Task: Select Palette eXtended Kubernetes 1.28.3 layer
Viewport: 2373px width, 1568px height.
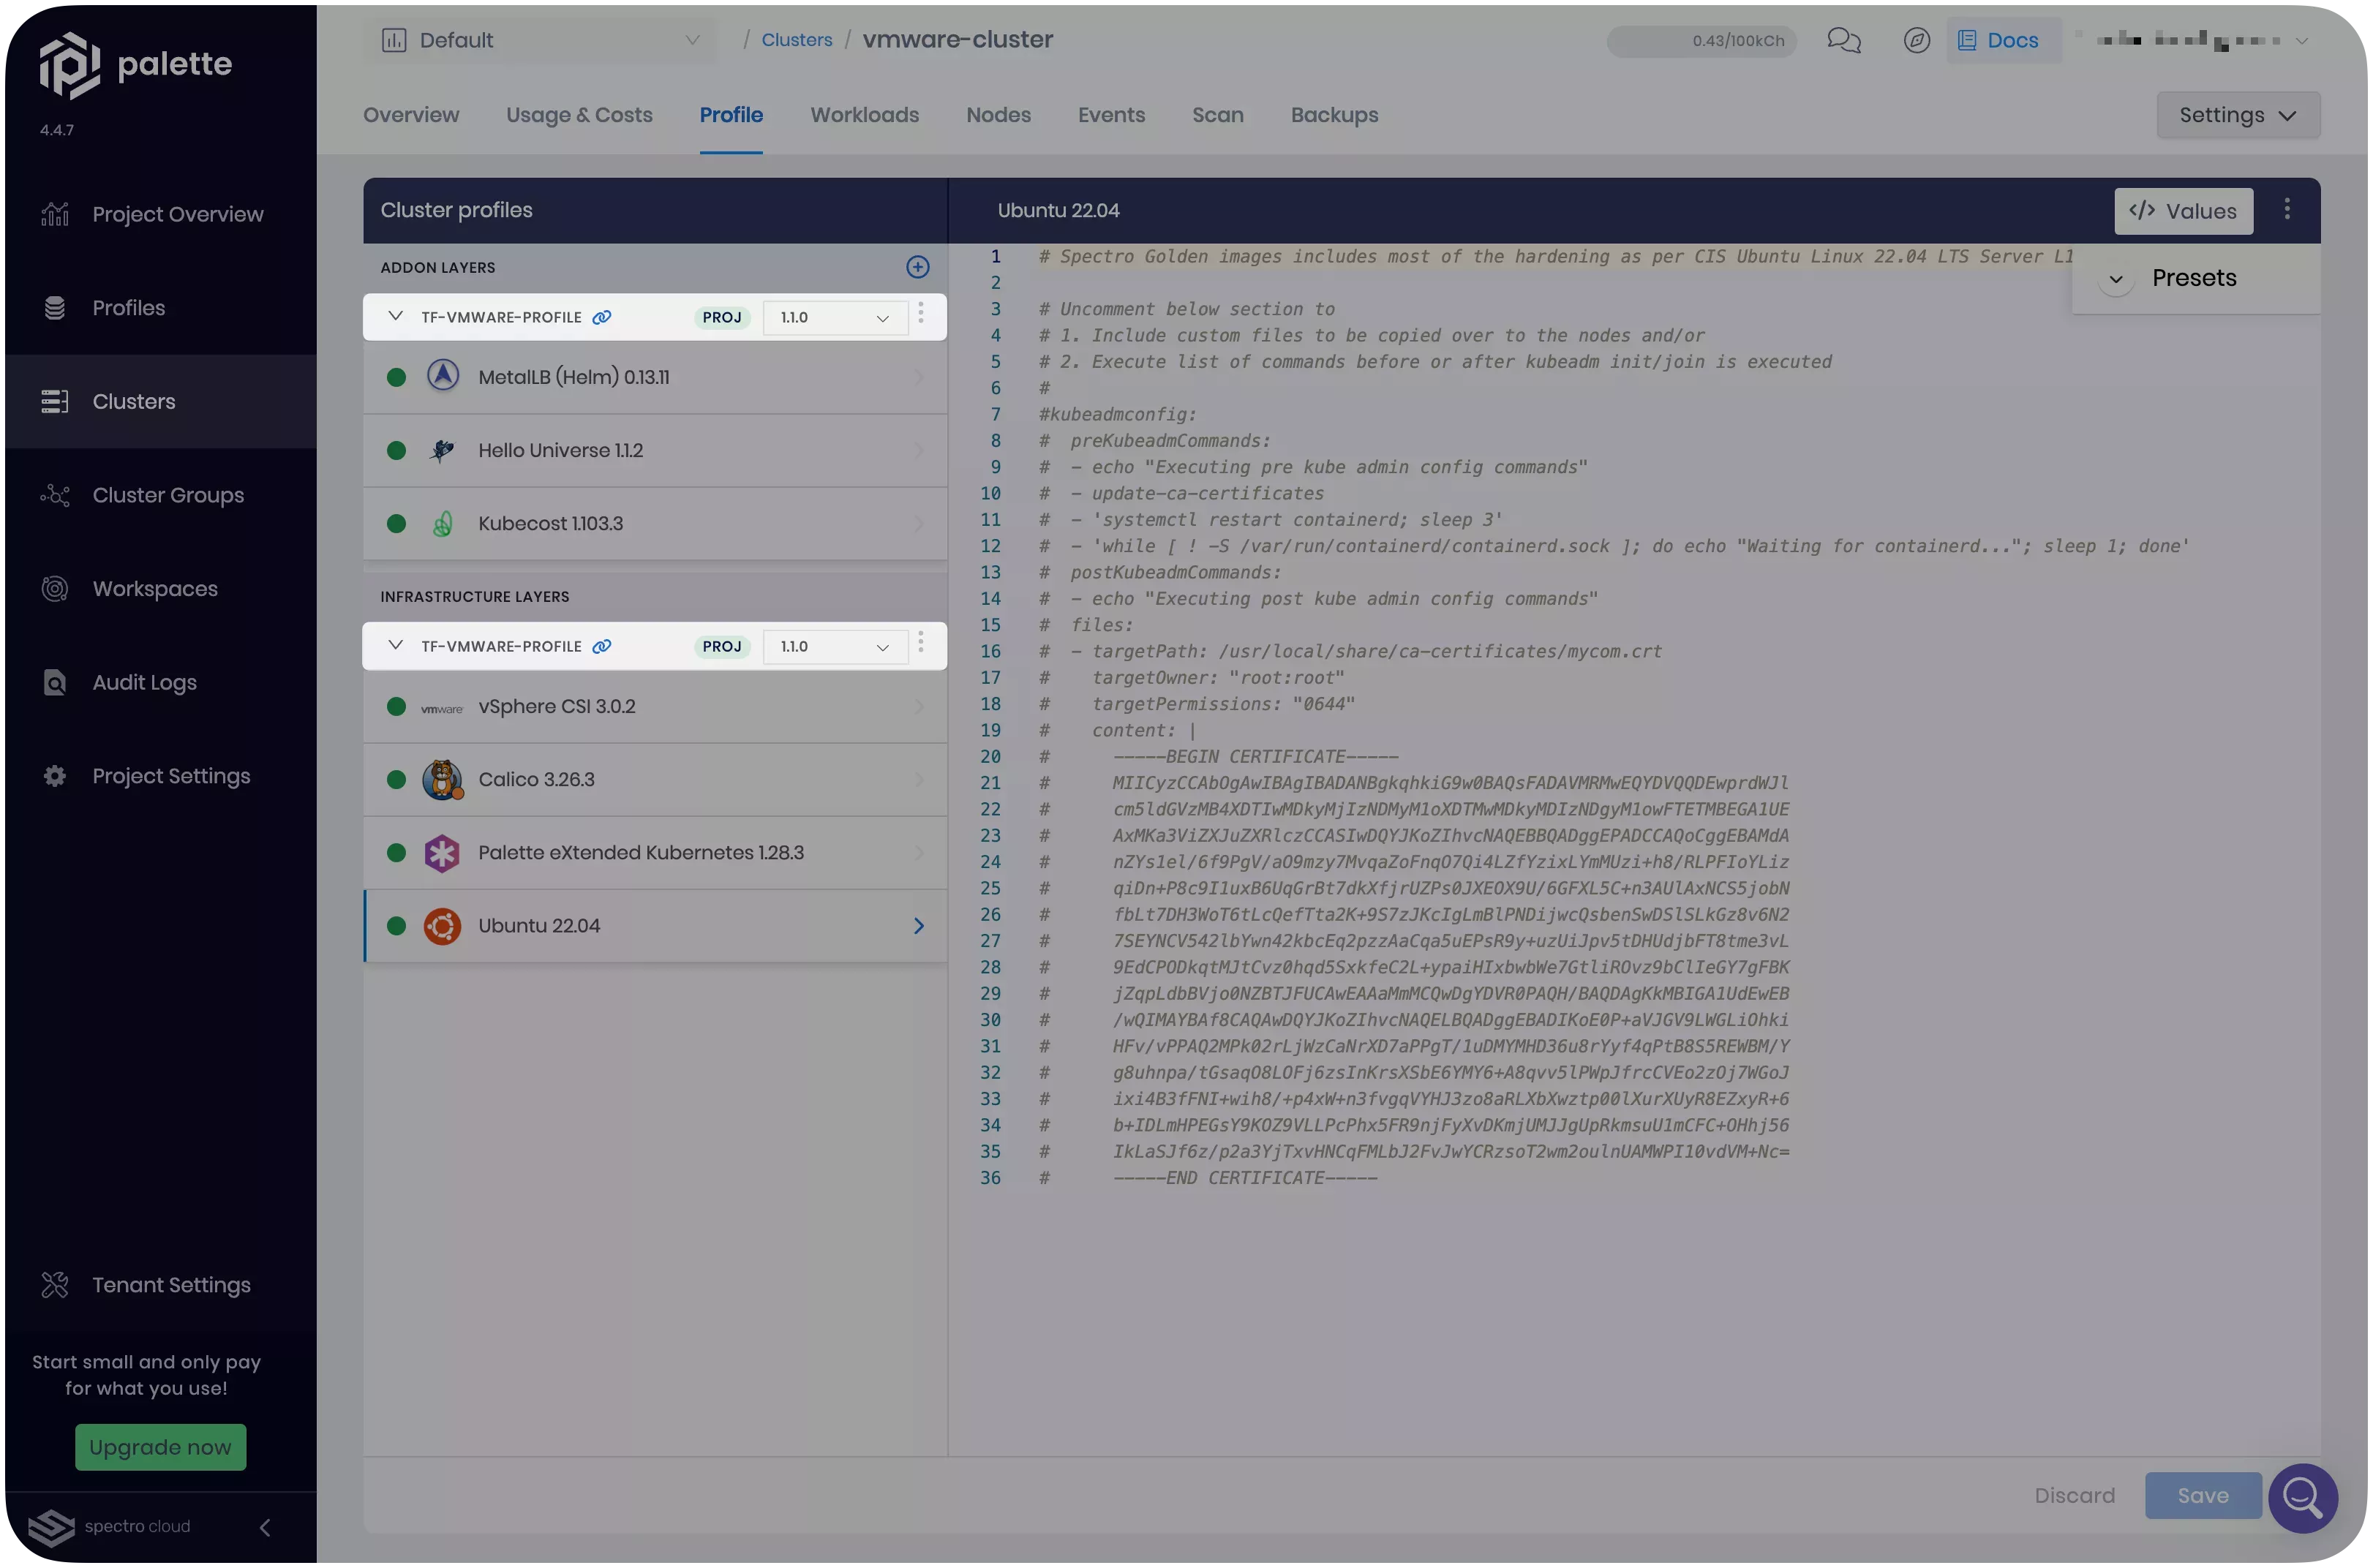Action: coord(655,852)
